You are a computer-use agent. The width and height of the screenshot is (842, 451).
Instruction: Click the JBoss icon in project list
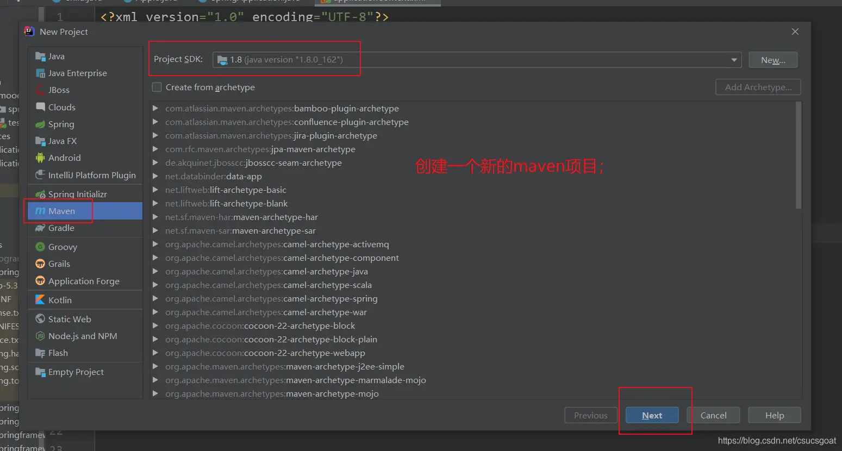coord(40,90)
